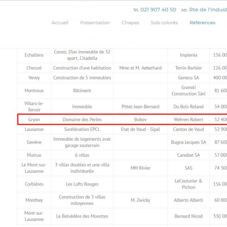Select the Les Lofts Rouges cell
The height and width of the screenshot is (227, 227).
(x=82, y=184)
